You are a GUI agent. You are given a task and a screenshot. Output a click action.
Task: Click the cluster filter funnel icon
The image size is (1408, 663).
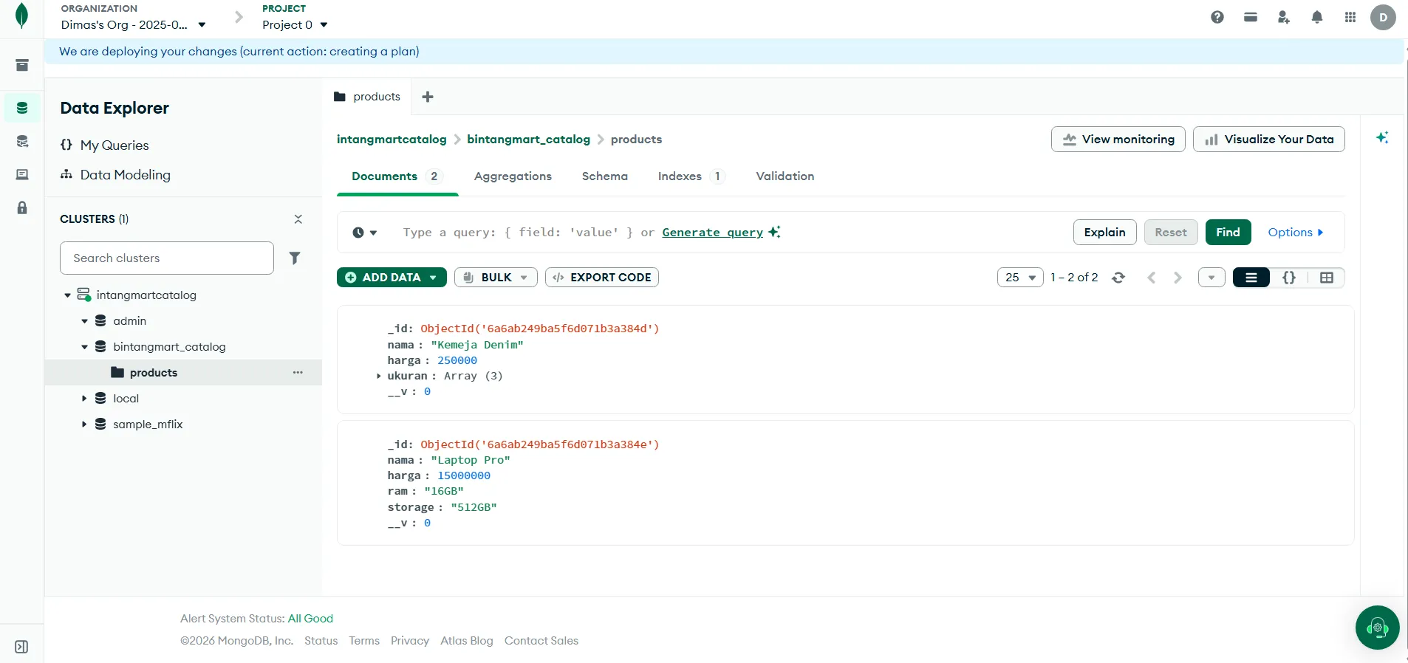tap(295, 258)
